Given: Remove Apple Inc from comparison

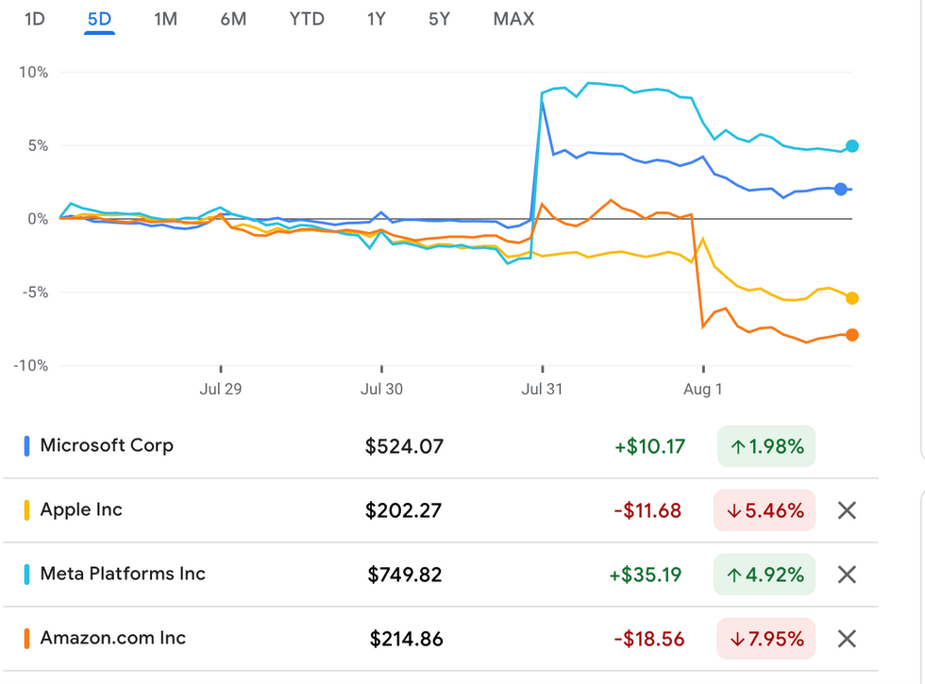Looking at the screenshot, I should coord(847,510).
